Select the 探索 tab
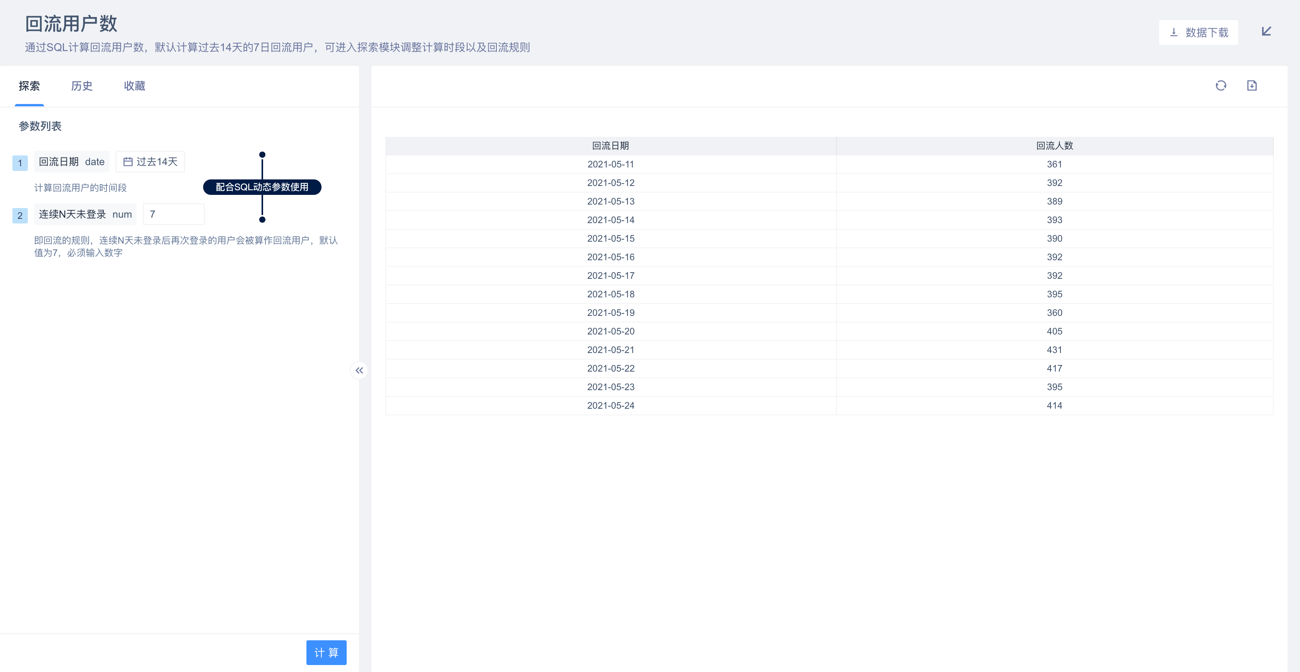Image resolution: width=1300 pixels, height=672 pixels. coord(29,86)
